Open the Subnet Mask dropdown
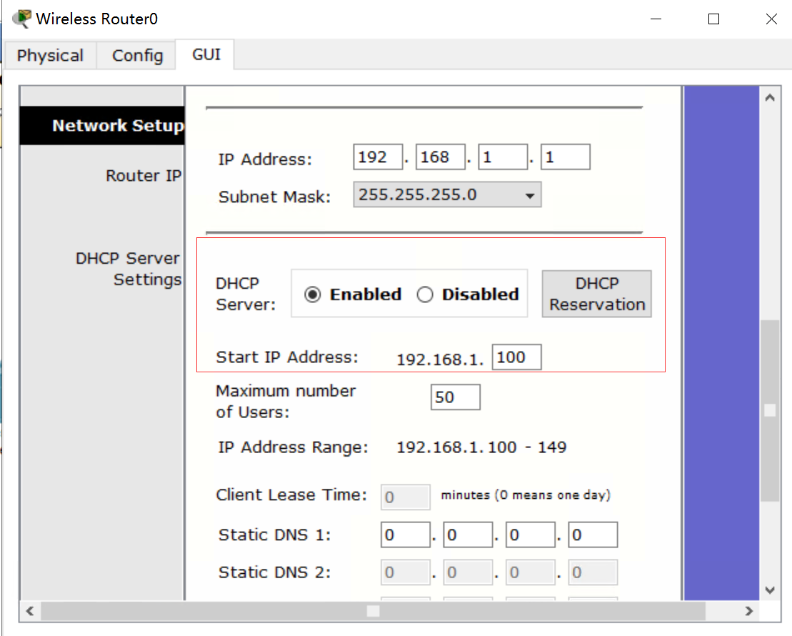 click(x=447, y=194)
